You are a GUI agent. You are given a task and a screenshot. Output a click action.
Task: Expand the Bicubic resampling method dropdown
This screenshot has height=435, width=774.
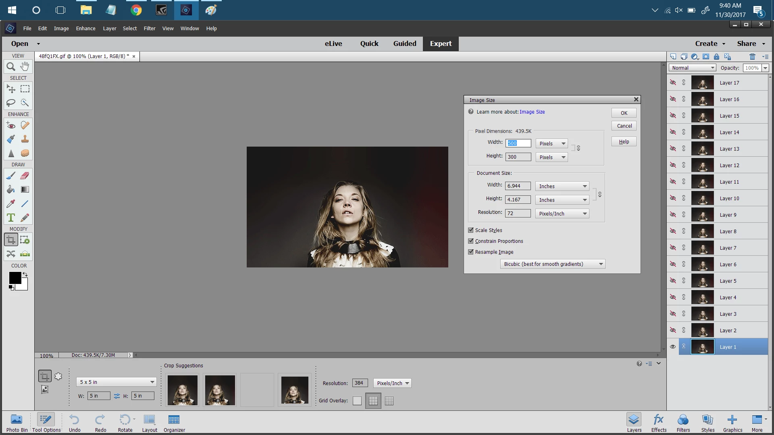click(x=552, y=264)
